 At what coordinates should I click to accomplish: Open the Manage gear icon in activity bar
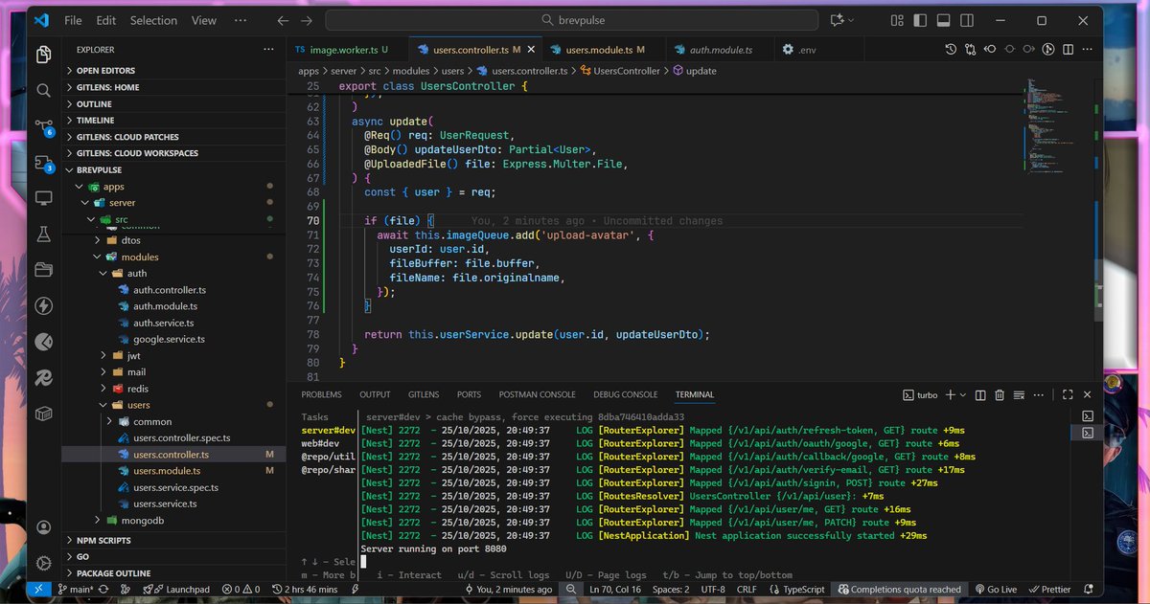pyautogui.click(x=43, y=563)
